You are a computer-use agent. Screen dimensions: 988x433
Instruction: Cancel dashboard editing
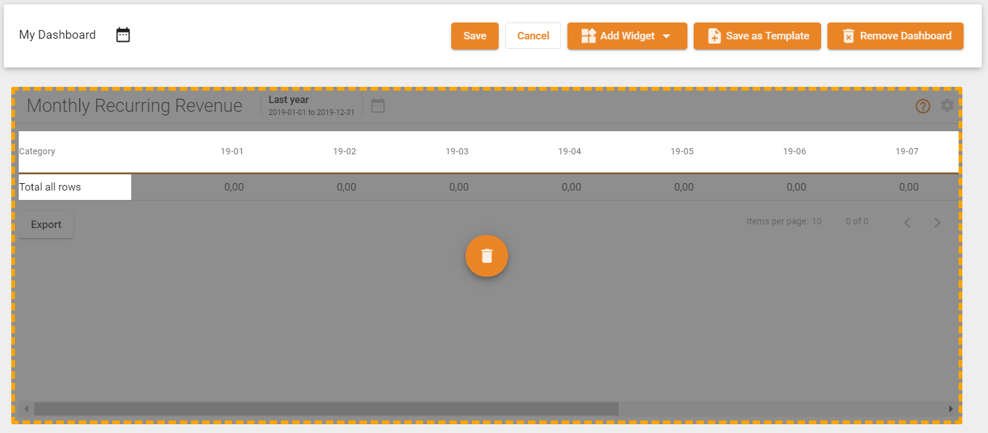pyautogui.click(x=533, y=36)
